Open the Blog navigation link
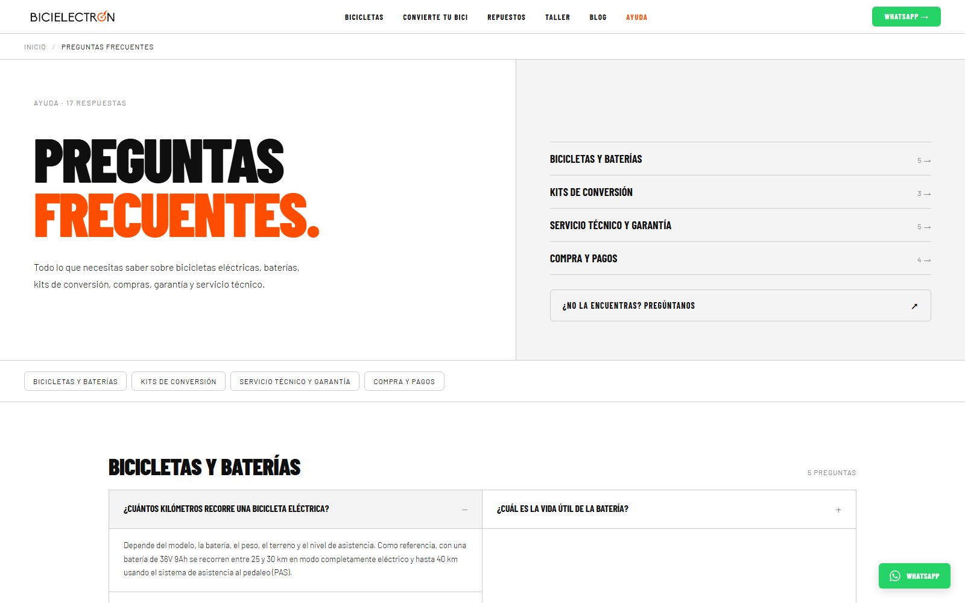The height and width of the screenshot is (603, 965). (x=598, y=17)
